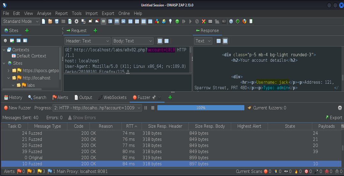Collapse the http://localhost tree node
This screenshot has width=344, height=176.
(x=9, y=78)
